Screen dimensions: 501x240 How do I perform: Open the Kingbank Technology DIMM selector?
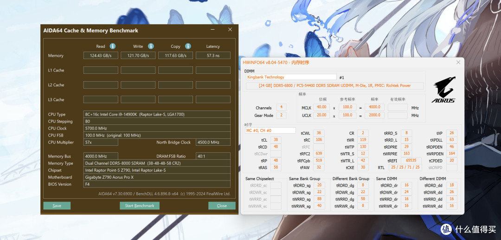(291, 77)
